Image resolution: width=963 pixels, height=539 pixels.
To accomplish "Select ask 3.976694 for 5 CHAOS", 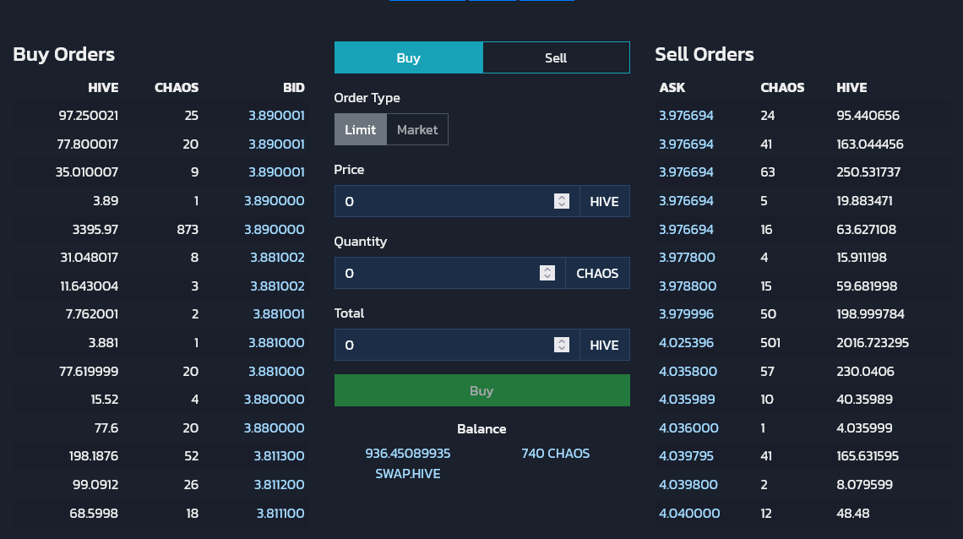I will coord(686,201).
